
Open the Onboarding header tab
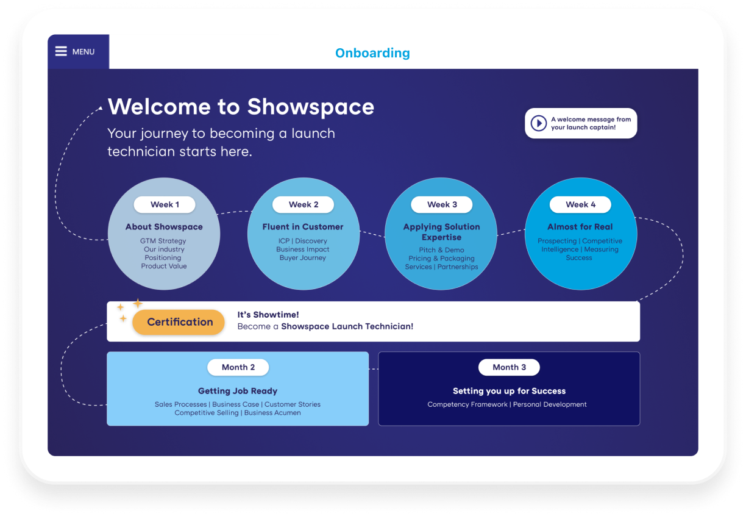[x=372, y=53]
